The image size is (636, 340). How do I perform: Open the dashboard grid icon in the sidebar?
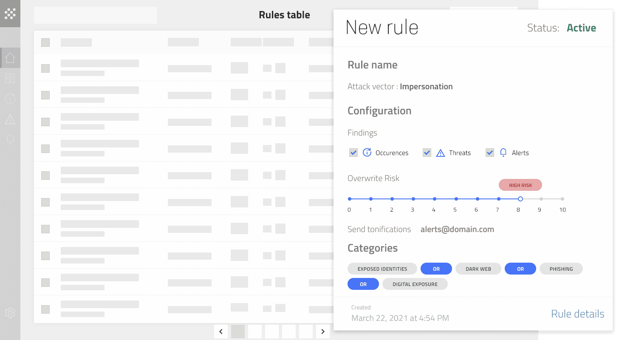(10, 78)
